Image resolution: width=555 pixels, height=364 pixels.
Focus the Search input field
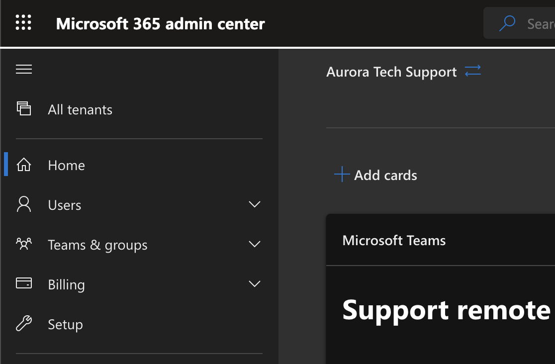(x=519, y=23)
